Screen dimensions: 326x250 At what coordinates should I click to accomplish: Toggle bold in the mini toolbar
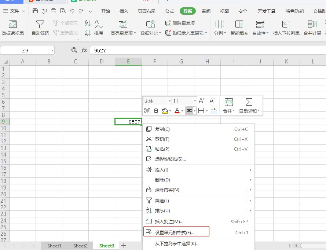pos(156,111)
